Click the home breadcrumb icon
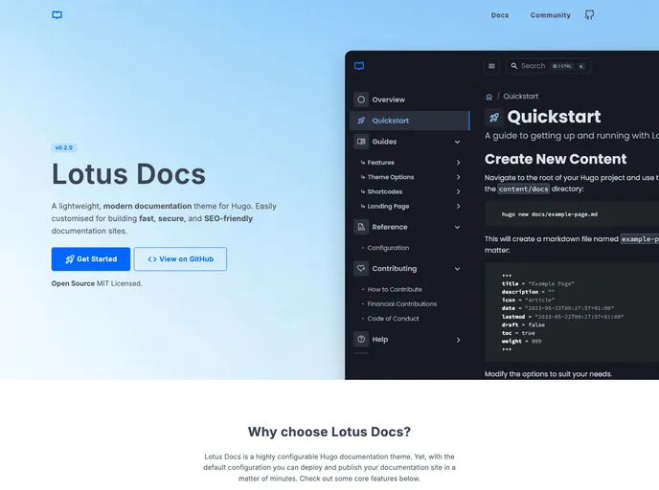 coord(489,97)
